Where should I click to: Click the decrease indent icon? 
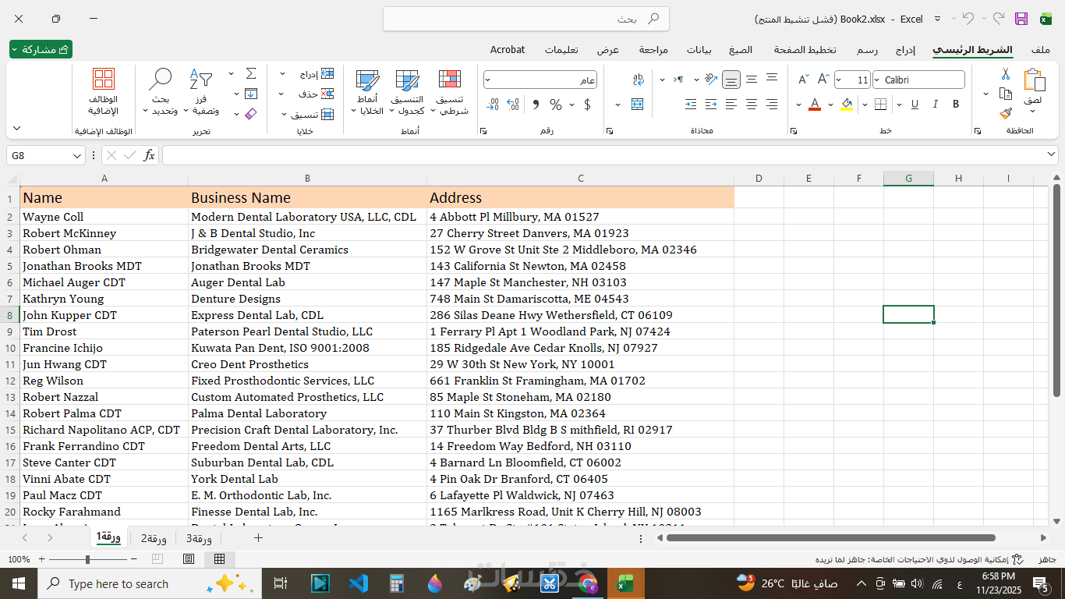pyautogui.click(x=711, y=105)
